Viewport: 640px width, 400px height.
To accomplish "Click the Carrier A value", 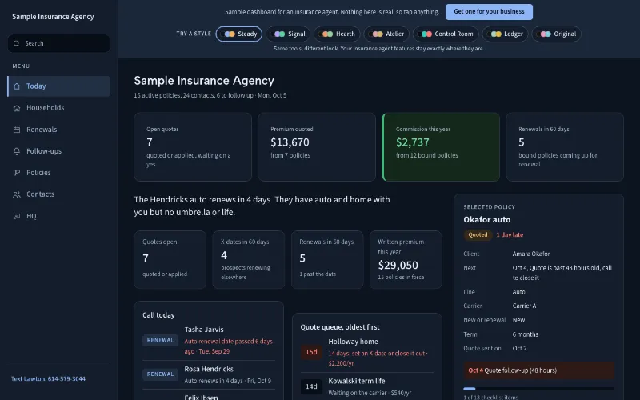I will pos(525,306).
